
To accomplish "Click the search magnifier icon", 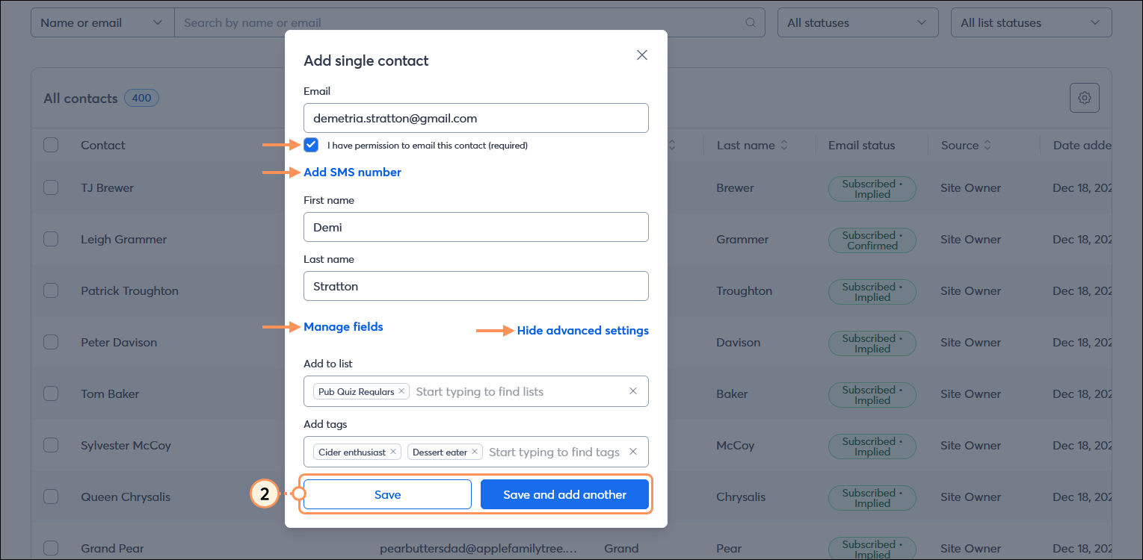I will coord(750,22).
